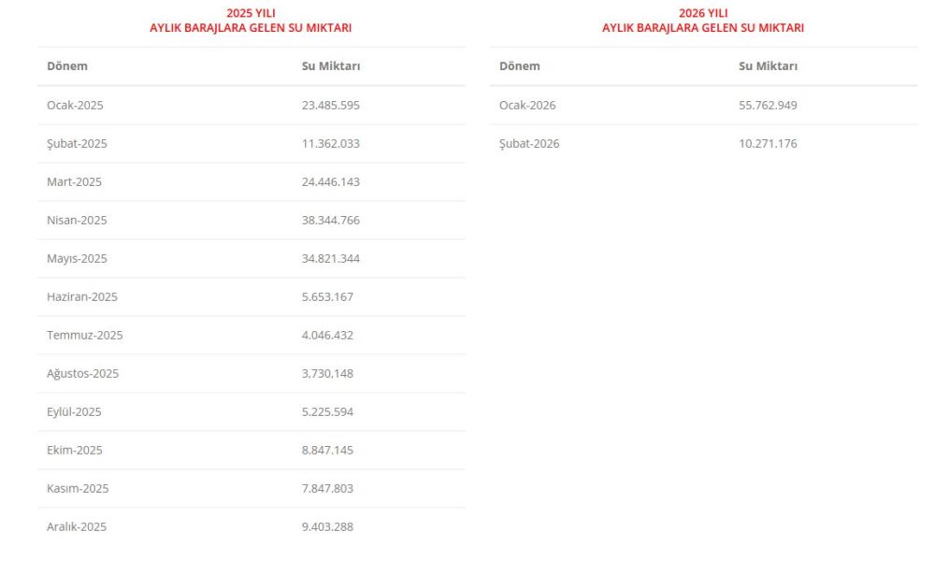Viewport: 935px width, 561px height.
Task: Click the Nisan-2025 water amount 38.344.766
Action: click(330, 221)
